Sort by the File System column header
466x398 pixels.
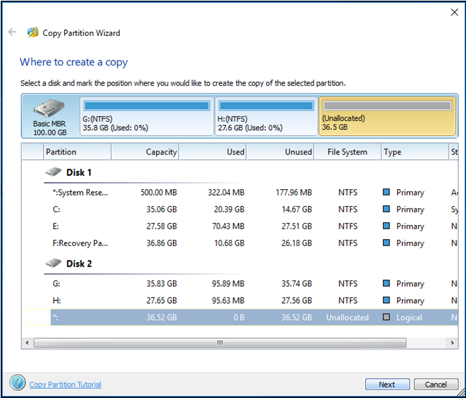pyautogui.click(x=348, y=152)
